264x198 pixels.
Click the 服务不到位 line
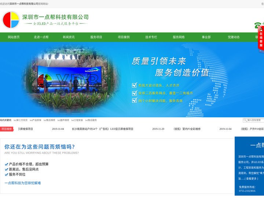click(x=17, y=175)
